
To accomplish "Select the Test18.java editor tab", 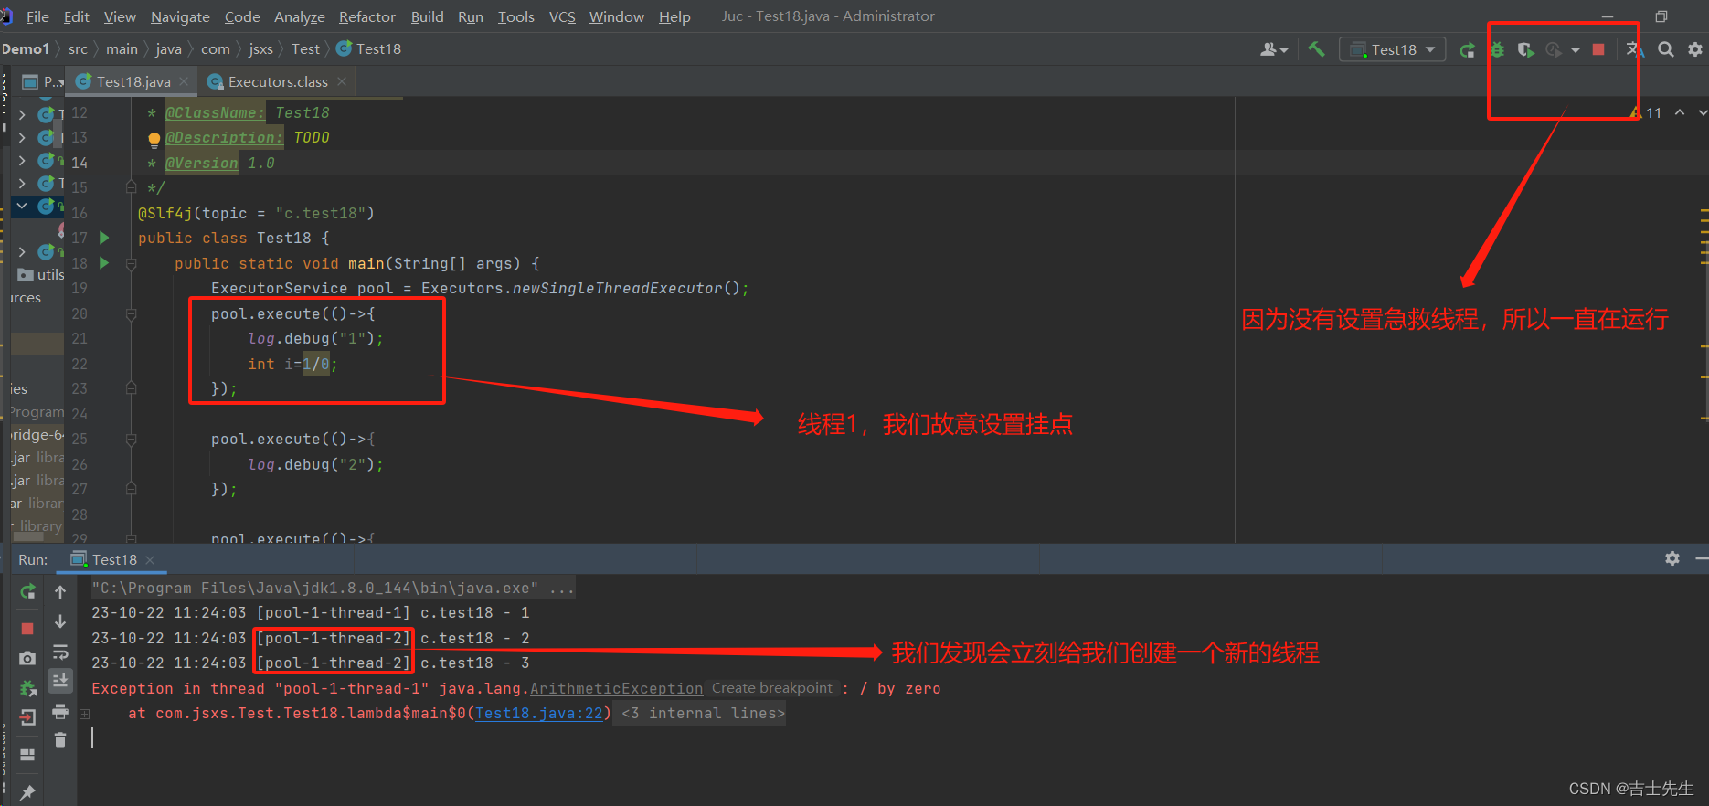I will (x=133, y=81).
